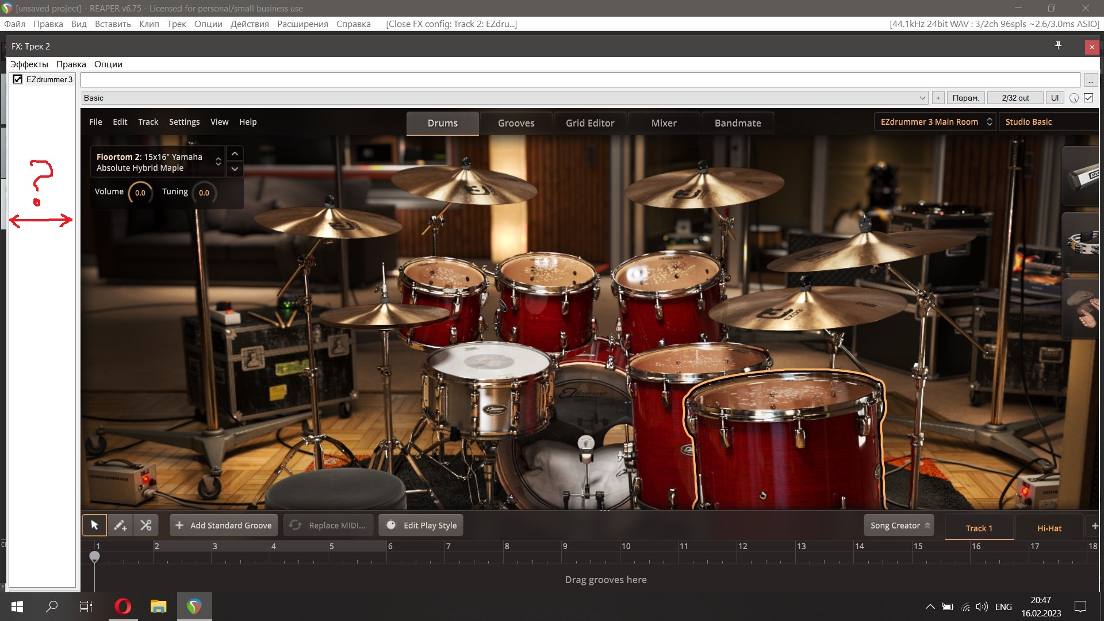Adjust the Tuning knob
Screen dimensions: 1104x621
(204, 193)
